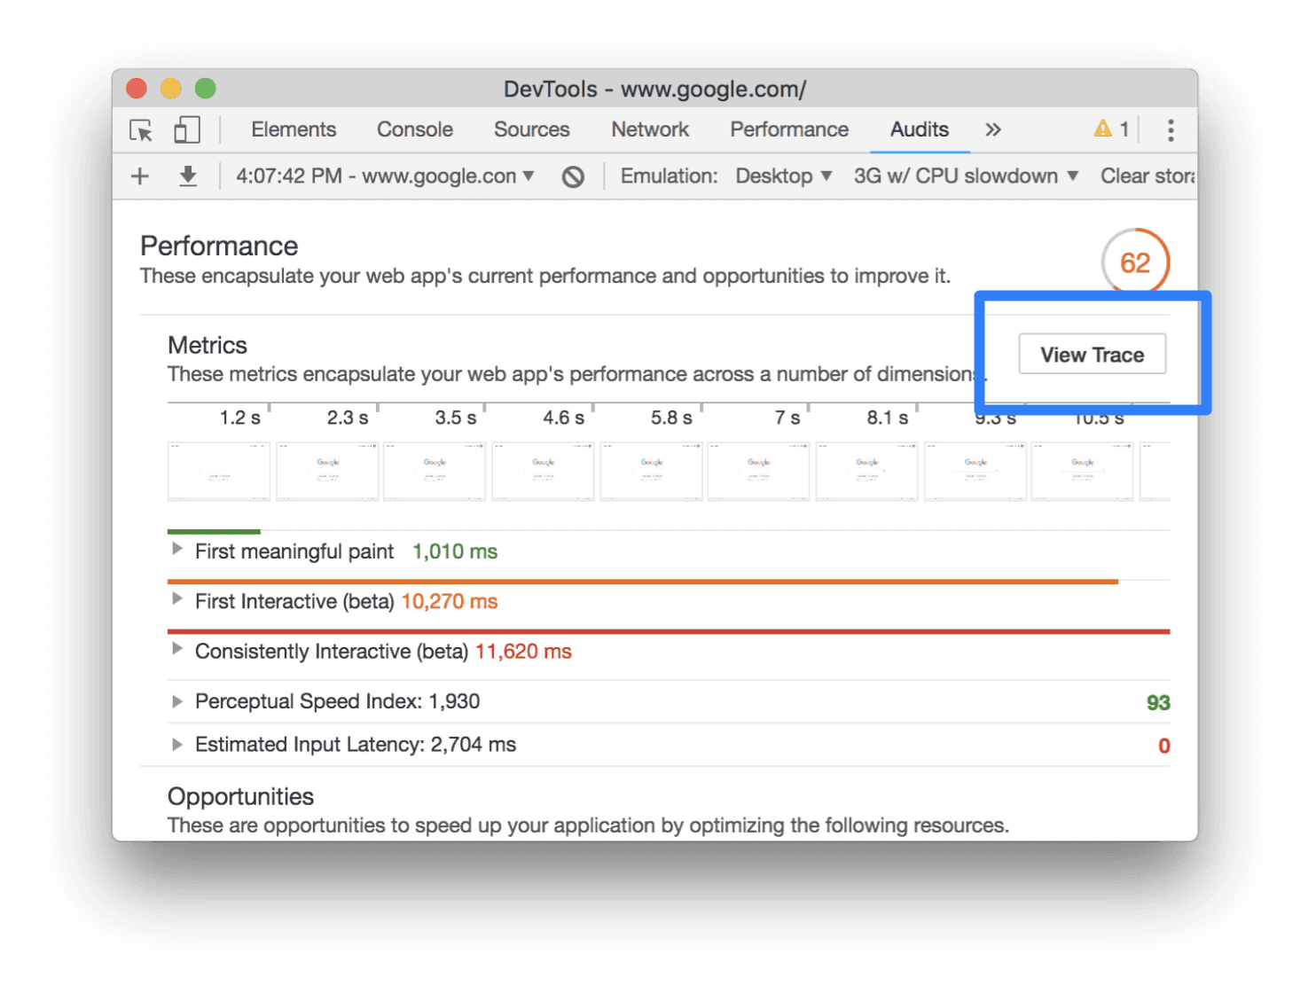Toggle the device toolbar icon
The image size is (1316, 993).
click(187, 130)
